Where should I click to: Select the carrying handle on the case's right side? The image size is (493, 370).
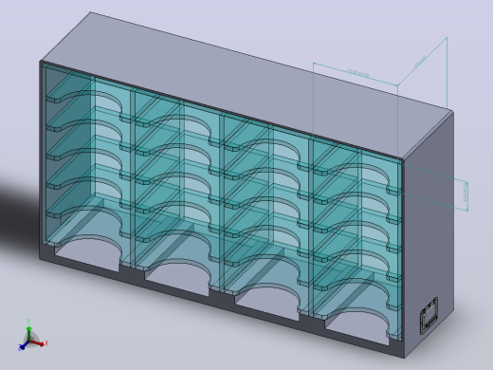[429, 315]
